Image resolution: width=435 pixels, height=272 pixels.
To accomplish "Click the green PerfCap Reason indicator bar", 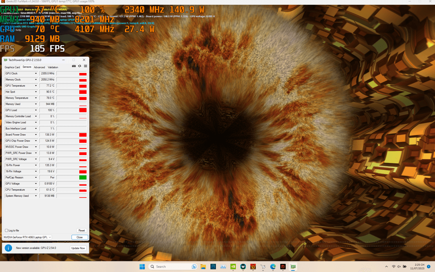I will [x=82, y=177].
